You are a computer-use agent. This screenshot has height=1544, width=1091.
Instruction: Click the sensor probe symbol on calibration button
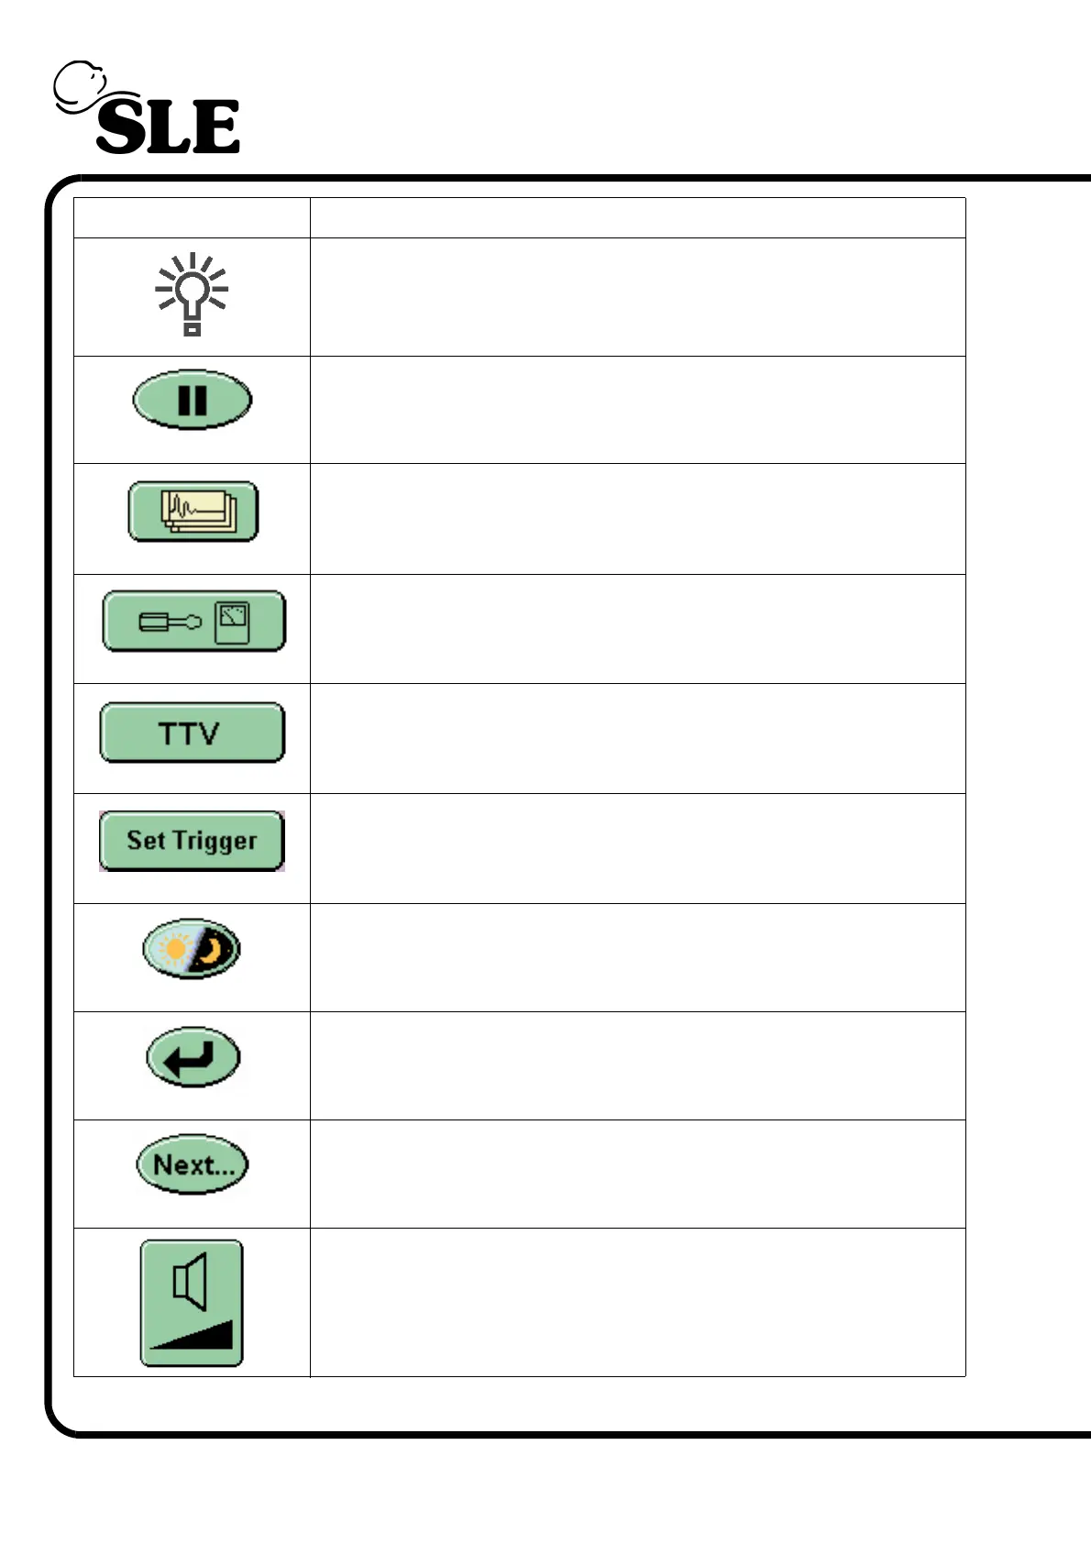(x=169, y=623)
